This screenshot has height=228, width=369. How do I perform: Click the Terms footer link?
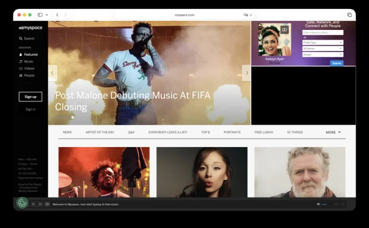34,164
